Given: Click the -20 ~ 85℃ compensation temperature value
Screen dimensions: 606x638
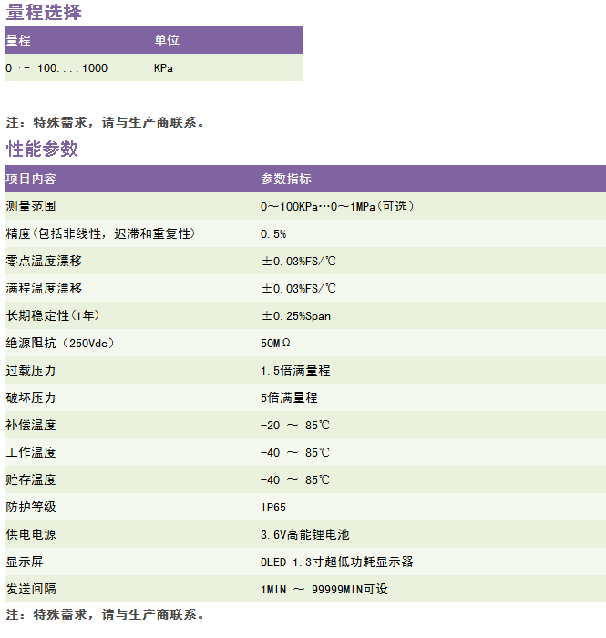Looking at the screenshot, I should 294,426.
